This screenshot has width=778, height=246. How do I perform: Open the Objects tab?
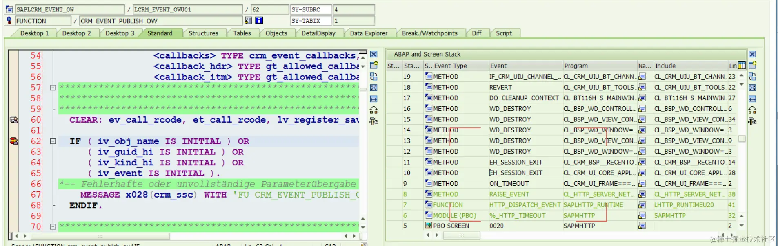[276, 33]
